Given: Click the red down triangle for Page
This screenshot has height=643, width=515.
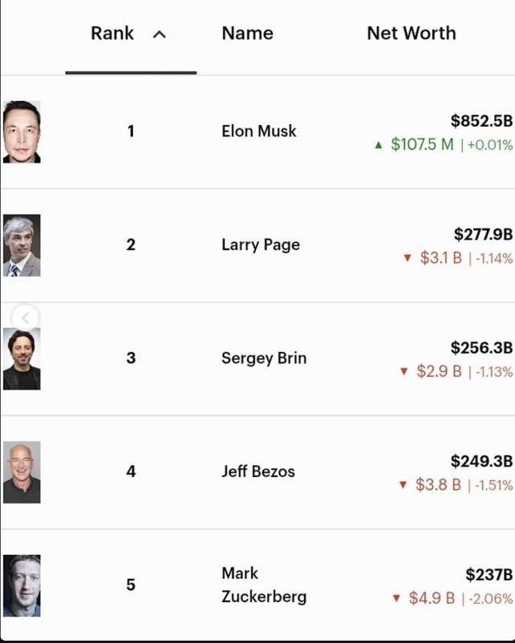Looking at the screenshot, I should pyautogui.click(x=407, y=258).
